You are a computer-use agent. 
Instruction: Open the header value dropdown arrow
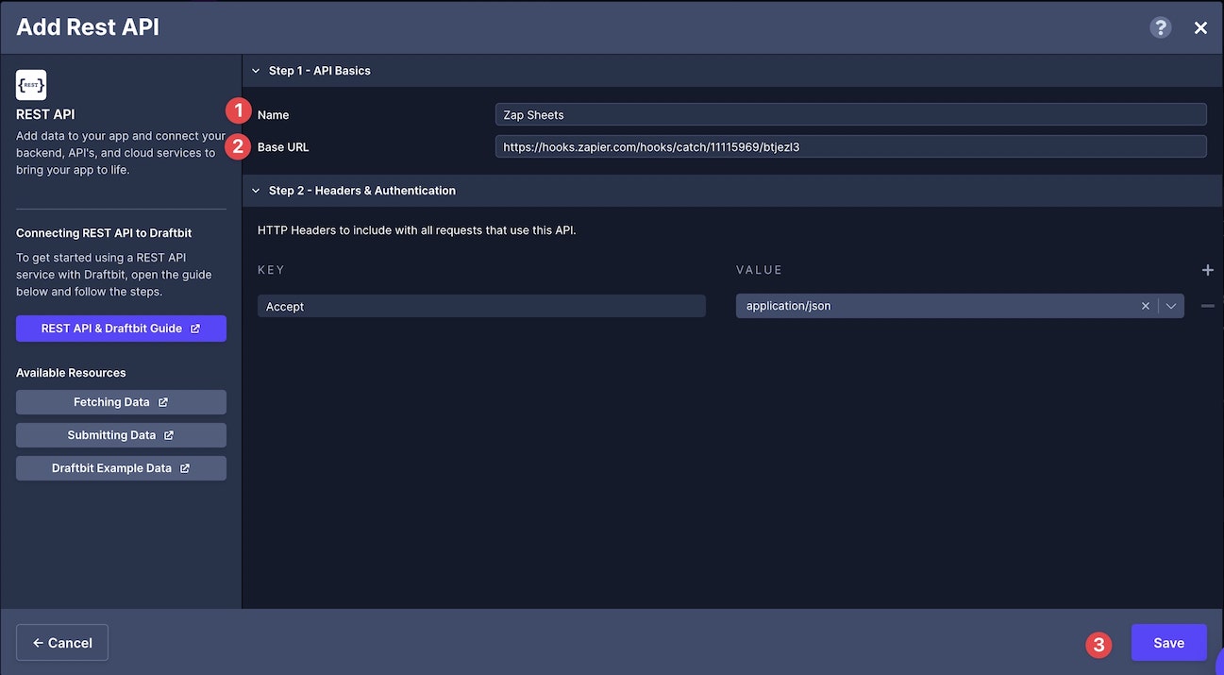coord(1171,306)
